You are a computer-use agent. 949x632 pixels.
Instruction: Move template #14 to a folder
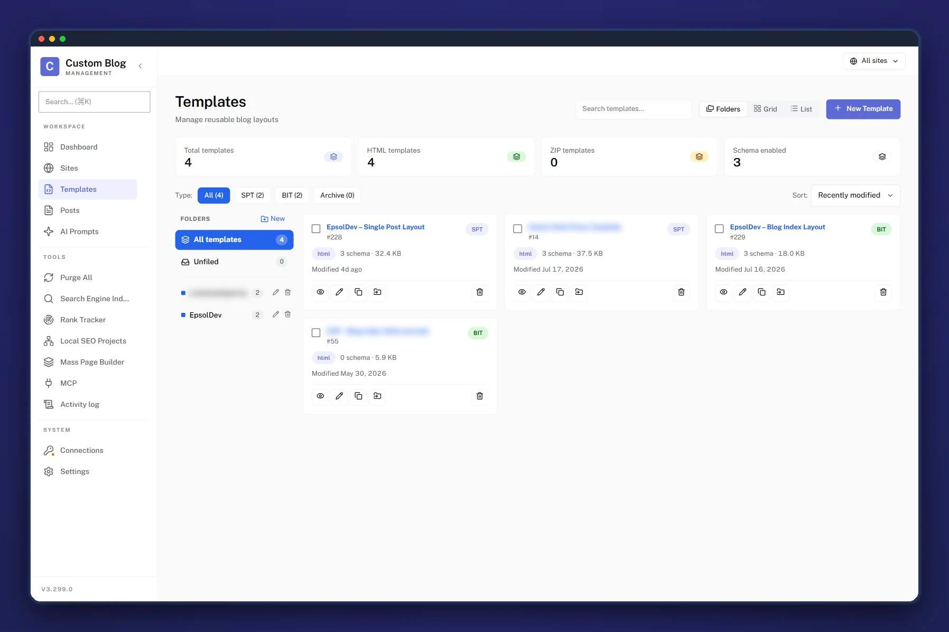coord(579,292)
